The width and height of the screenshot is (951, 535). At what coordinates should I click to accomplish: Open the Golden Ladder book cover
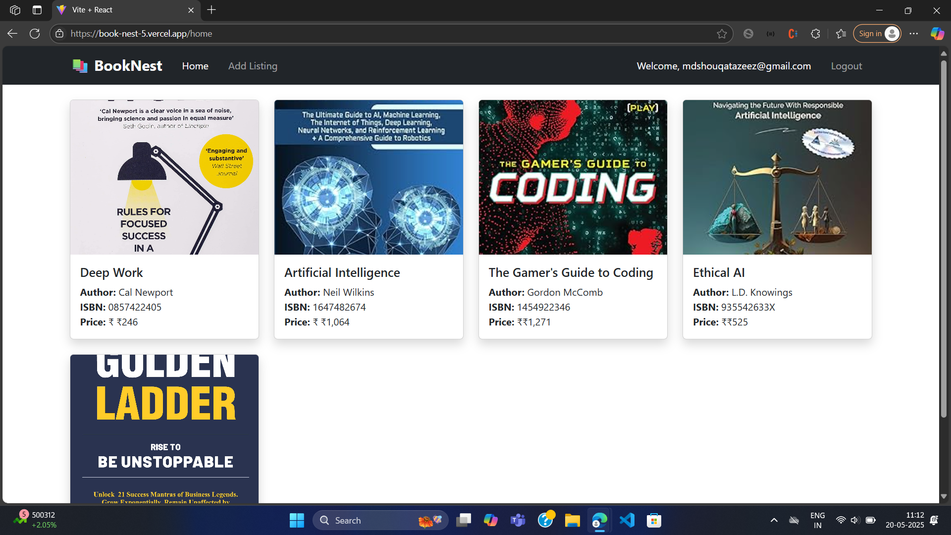(164, 429)
